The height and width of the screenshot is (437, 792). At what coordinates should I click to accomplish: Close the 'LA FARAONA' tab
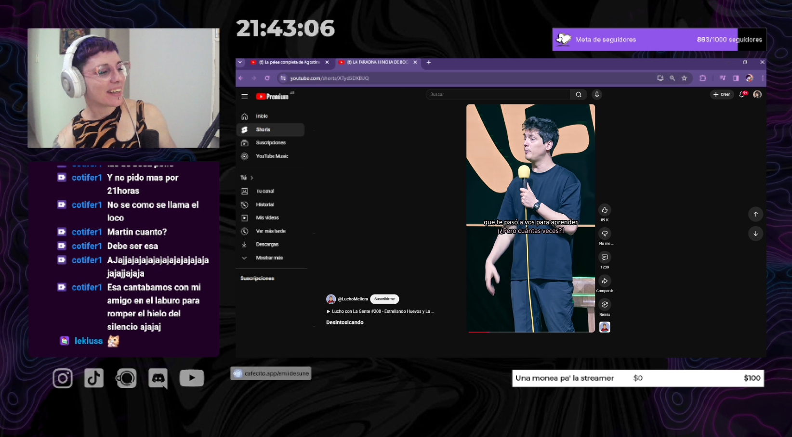[x=415, y=62]
